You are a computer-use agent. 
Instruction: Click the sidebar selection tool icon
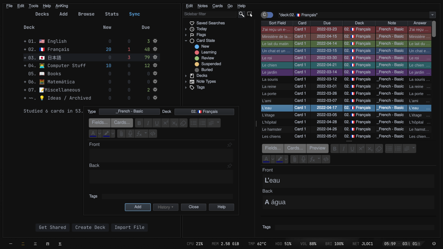pos(250,14)
